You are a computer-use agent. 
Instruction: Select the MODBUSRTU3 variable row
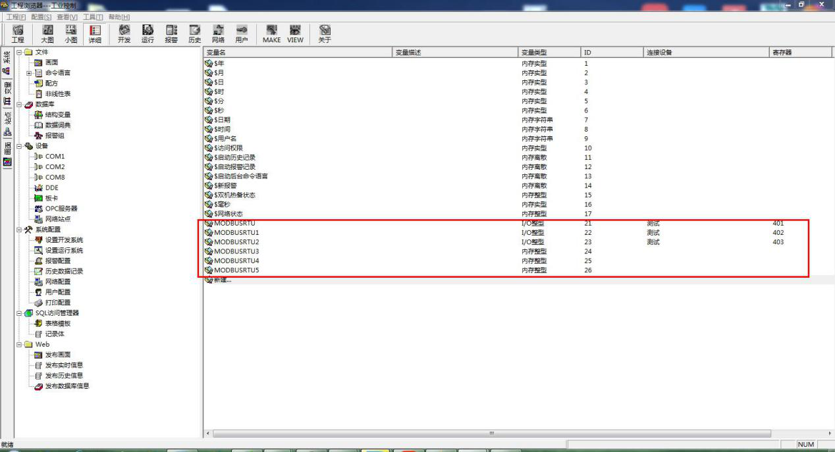tap(236, 251)
